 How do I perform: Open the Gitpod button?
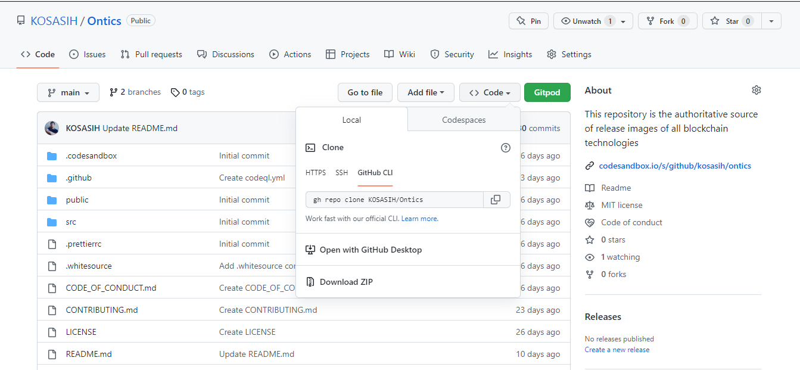click(x=547, y=92)
